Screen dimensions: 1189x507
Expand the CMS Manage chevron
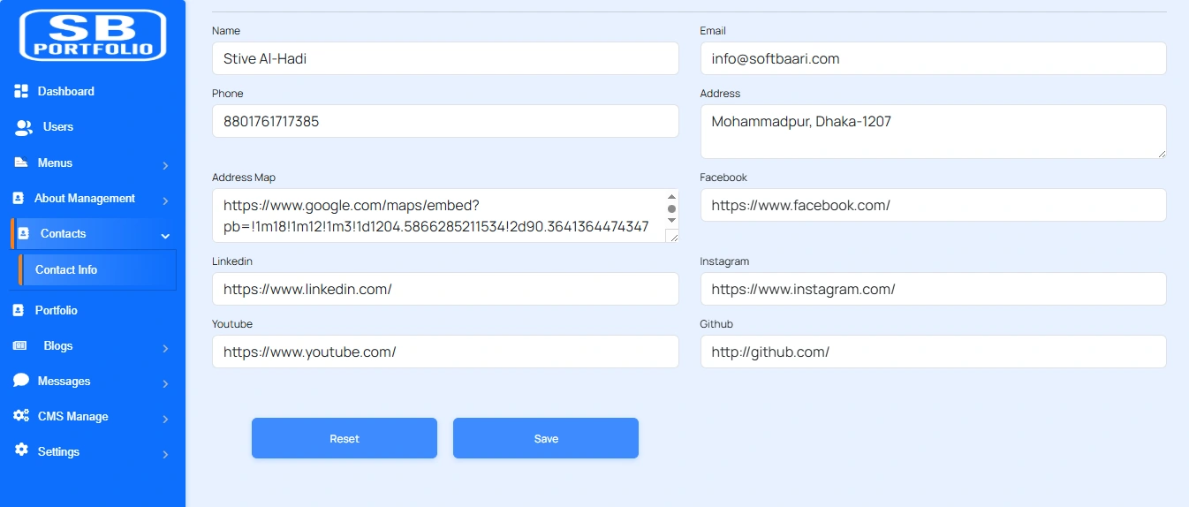tap(165, 419)
